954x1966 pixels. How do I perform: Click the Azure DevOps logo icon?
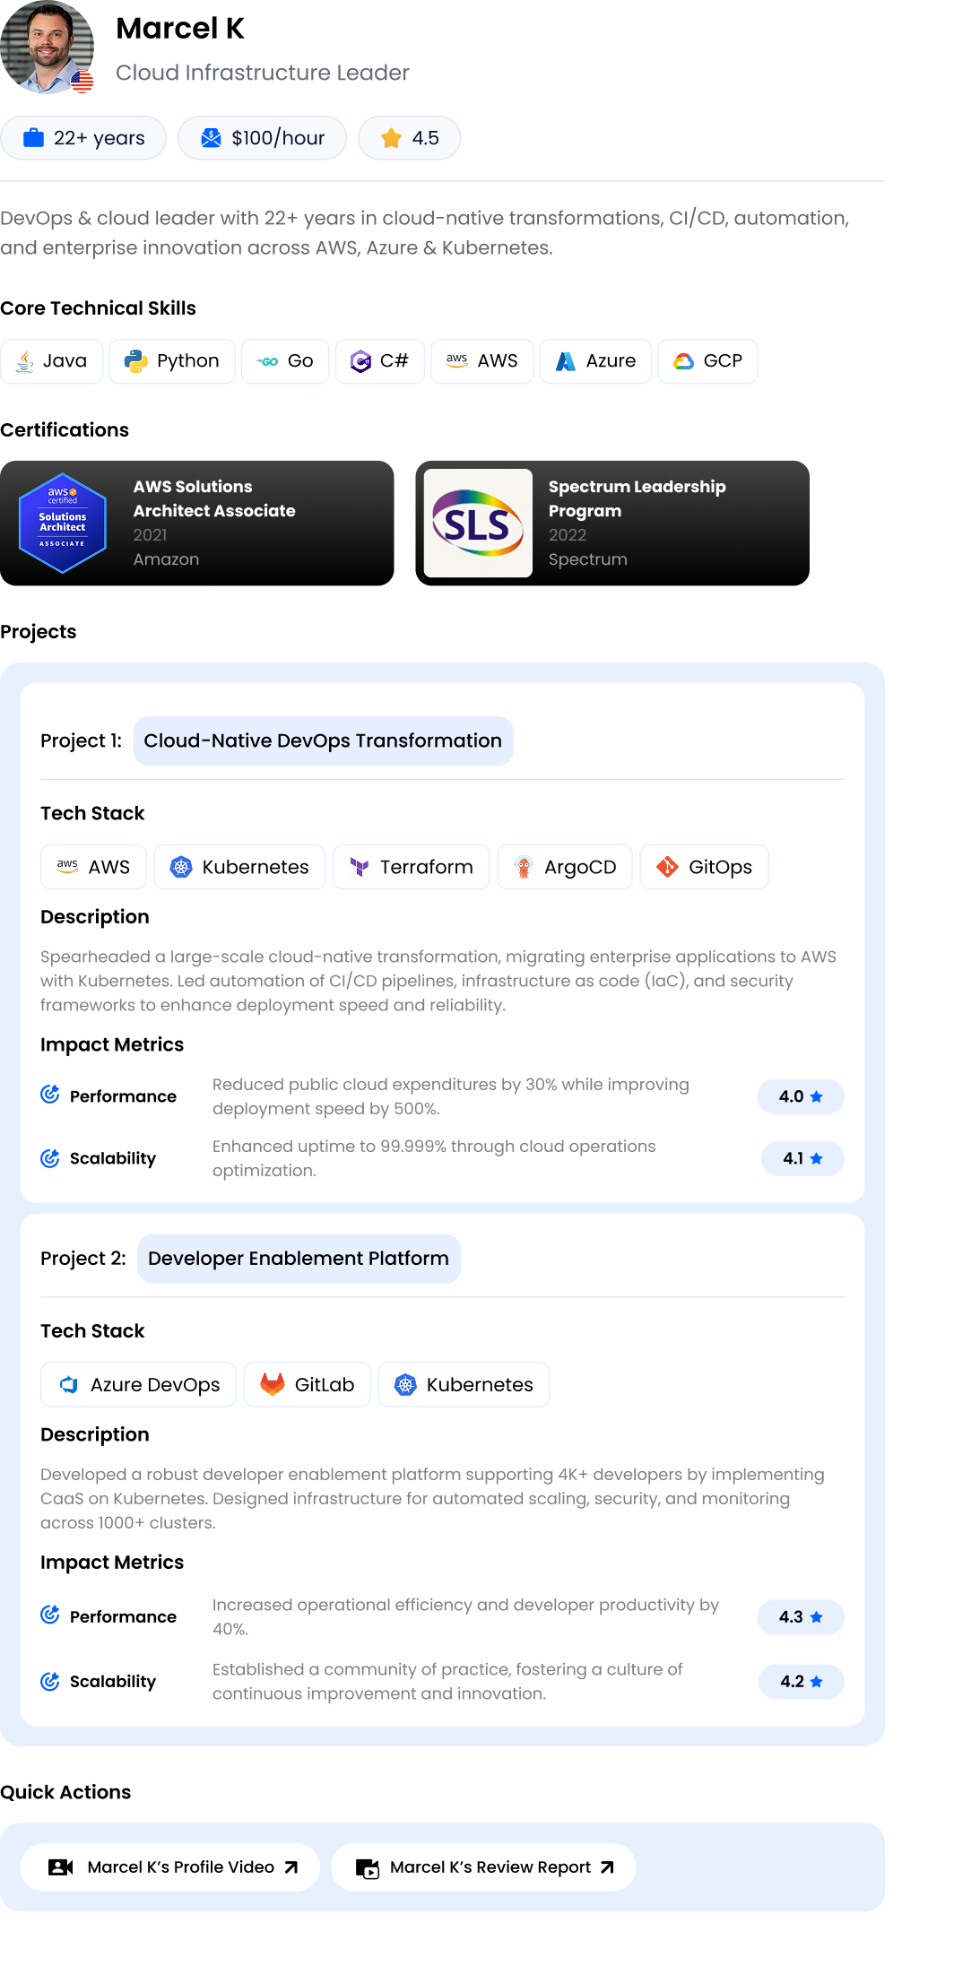68,1385
